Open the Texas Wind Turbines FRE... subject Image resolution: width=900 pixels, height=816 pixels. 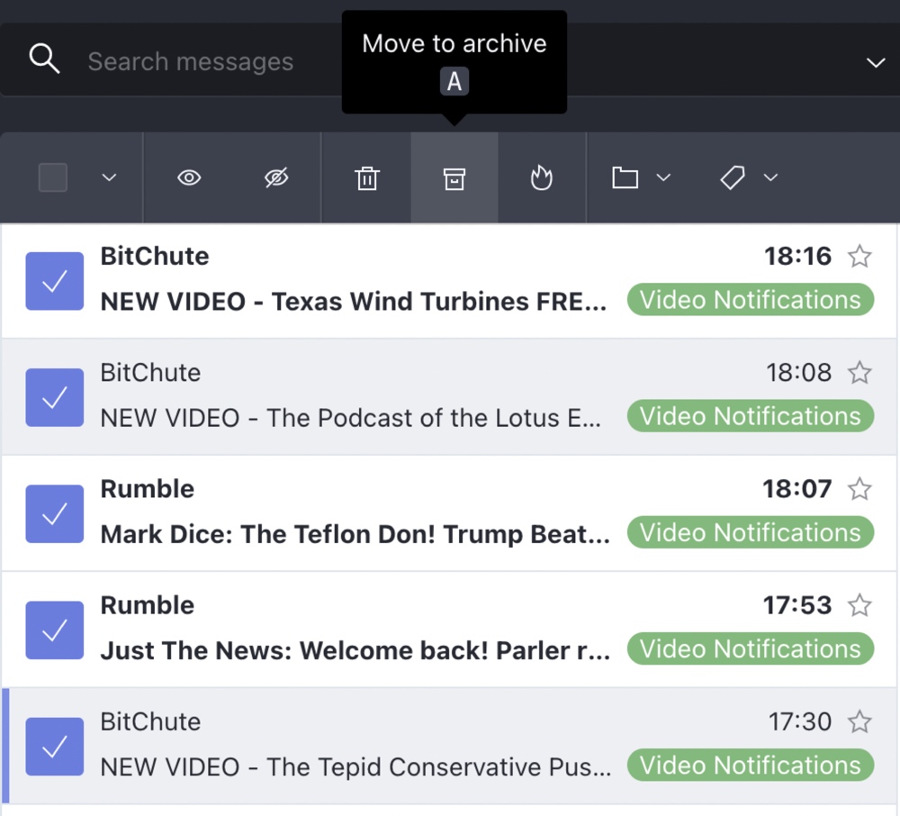(354, 302)
